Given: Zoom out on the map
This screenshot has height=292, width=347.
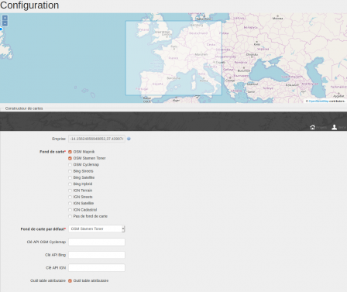Looking at the screenshot, I should coord(5,23).
